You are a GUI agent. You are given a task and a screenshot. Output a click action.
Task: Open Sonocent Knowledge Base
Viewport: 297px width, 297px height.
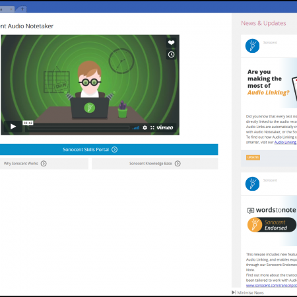point(155,164)
